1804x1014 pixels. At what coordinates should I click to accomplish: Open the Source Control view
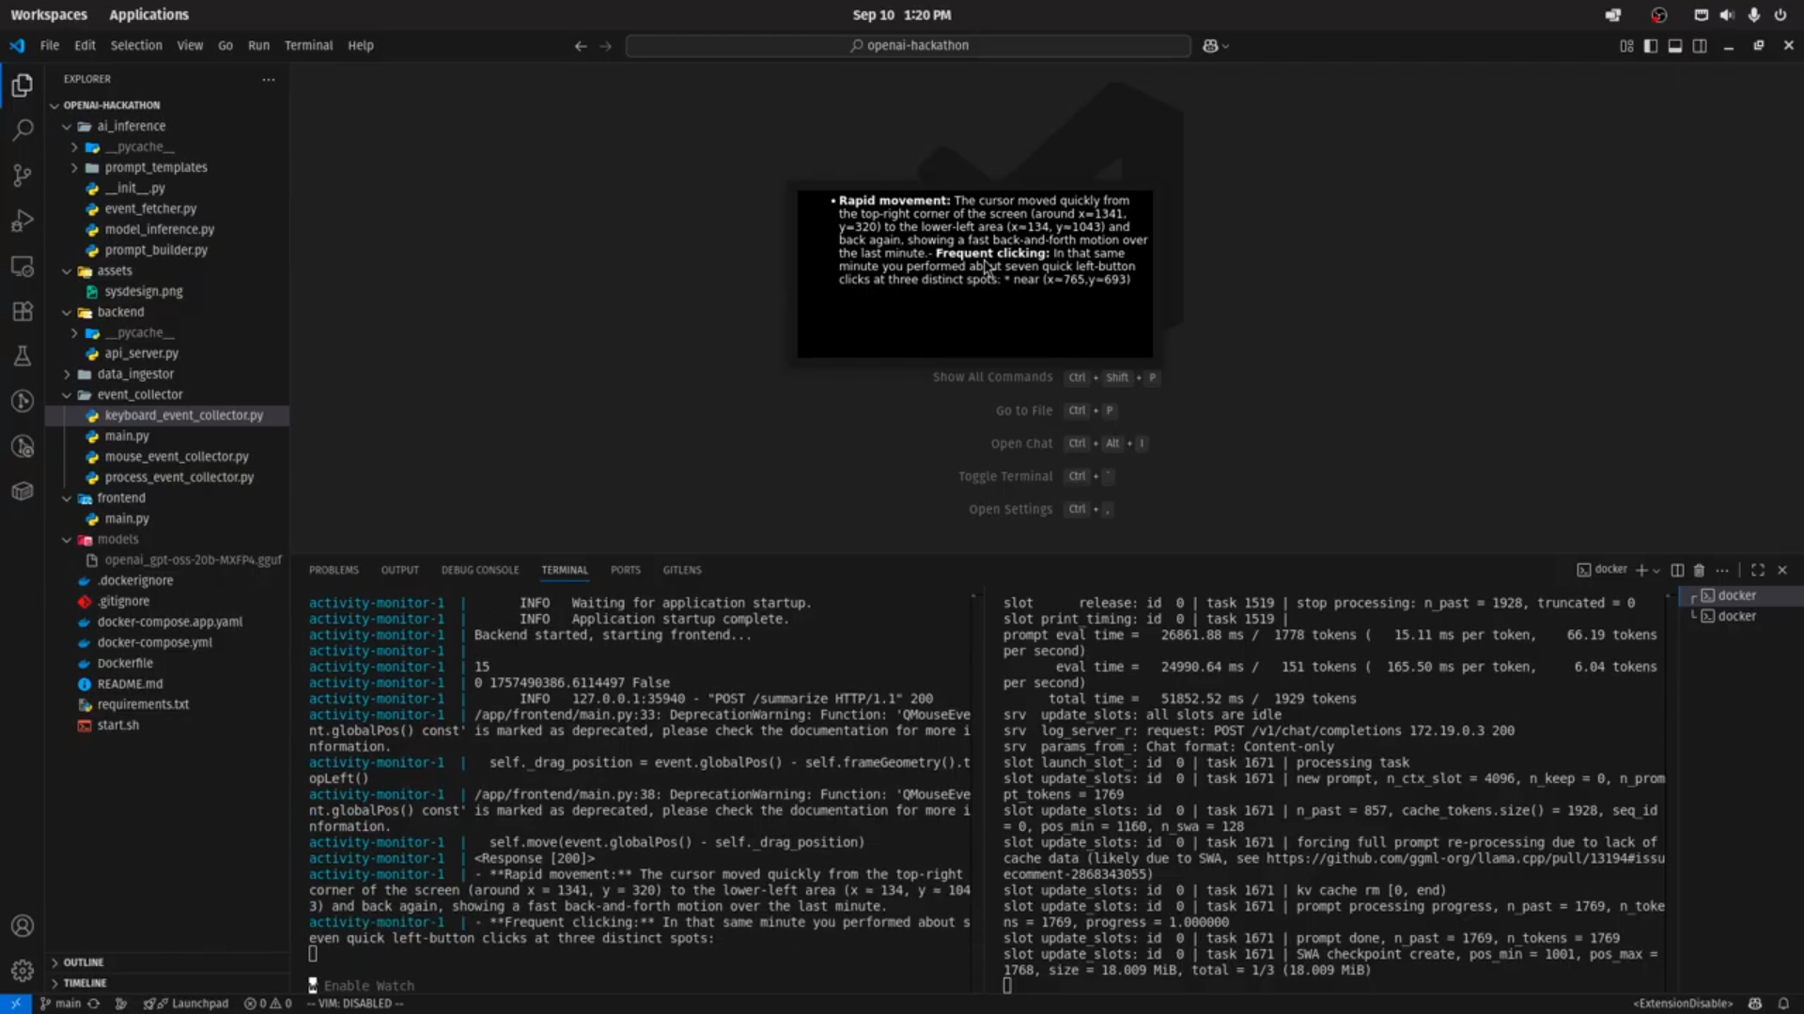(x=23, y=176)
